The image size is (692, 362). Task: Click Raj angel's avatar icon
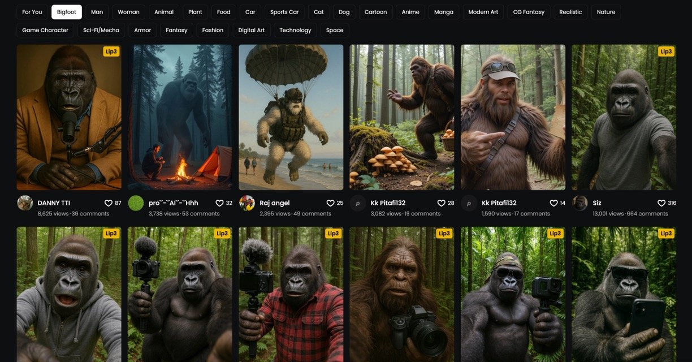pyautogui.click(x=247, y=203)
